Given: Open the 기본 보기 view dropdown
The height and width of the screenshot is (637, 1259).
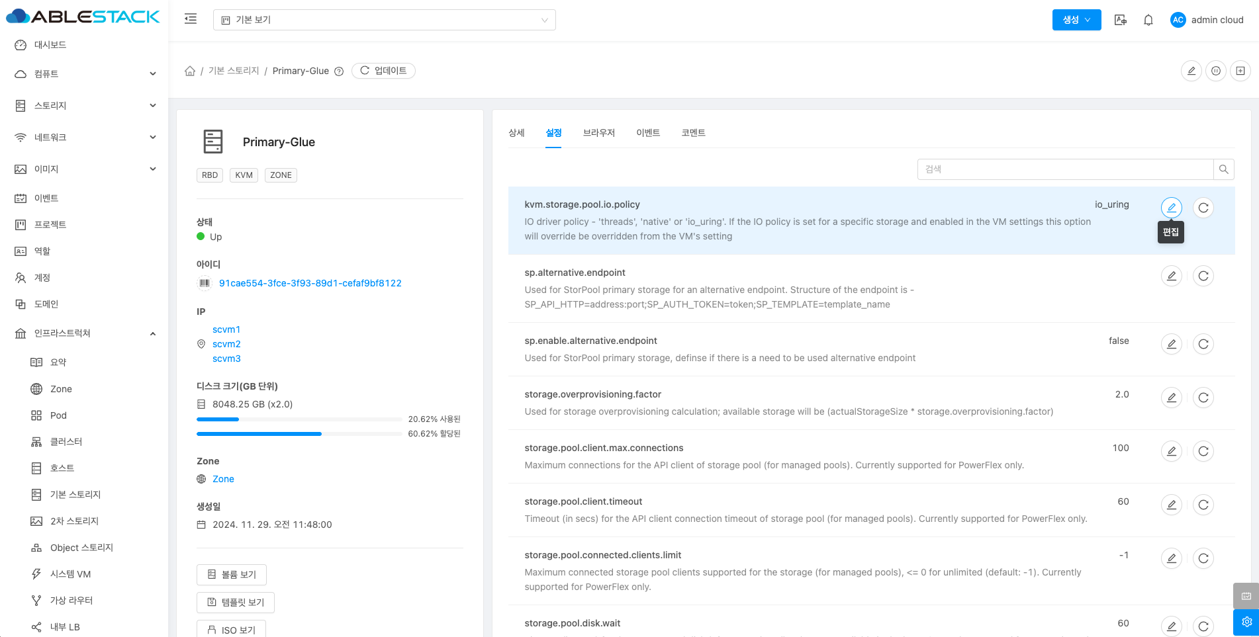Looking at the screenshot, I should [384, 20].
